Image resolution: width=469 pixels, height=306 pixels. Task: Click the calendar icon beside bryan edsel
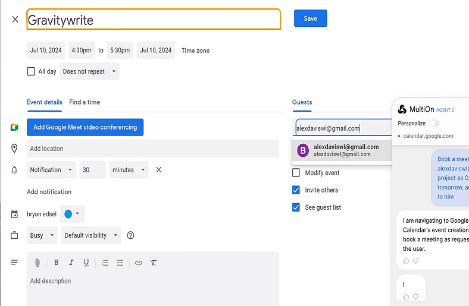click(14, 214)
